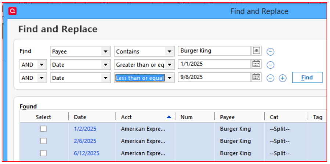Click Burger King payee in 2/6/2025 row

pos(236,141)
